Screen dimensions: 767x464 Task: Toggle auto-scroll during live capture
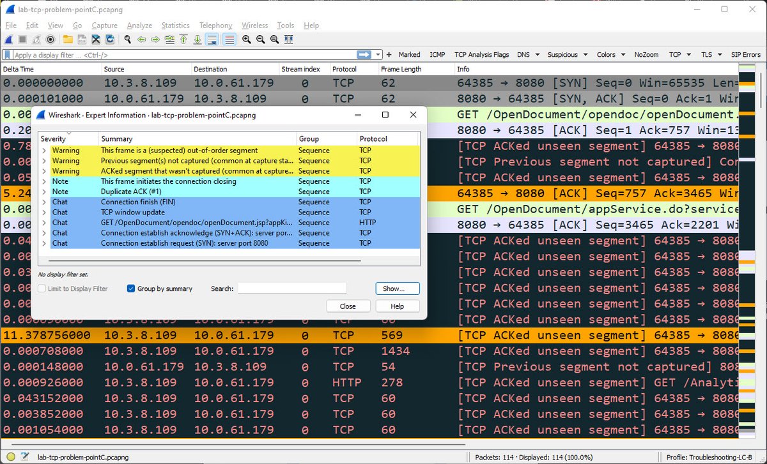pos(212,40)
